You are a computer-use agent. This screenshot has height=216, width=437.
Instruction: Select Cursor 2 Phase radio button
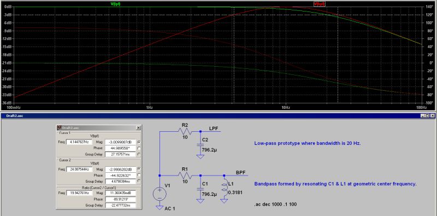pos(139,175)
